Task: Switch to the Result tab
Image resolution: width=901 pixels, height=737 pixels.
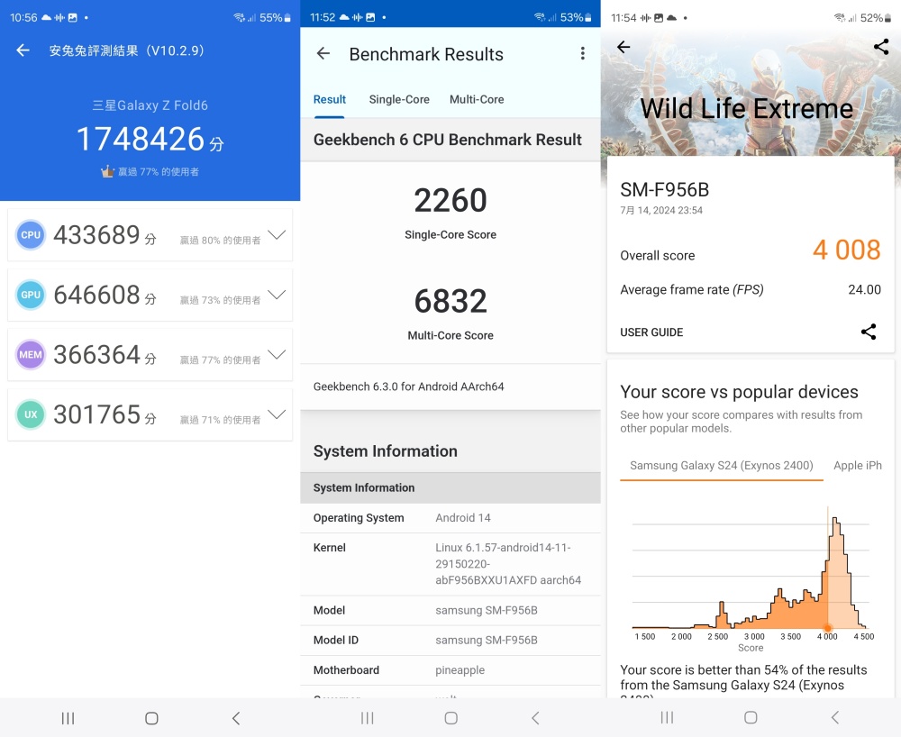Action: (329, 99)
